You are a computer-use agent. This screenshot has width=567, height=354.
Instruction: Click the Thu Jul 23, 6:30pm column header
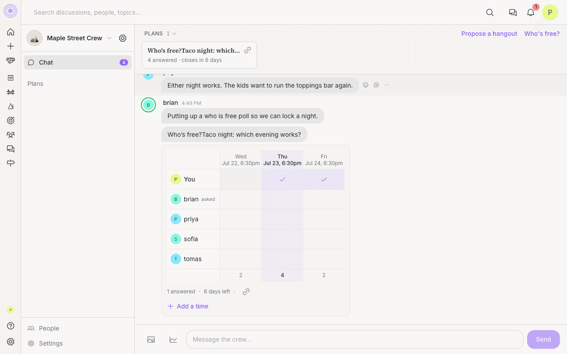coord(282,160)
